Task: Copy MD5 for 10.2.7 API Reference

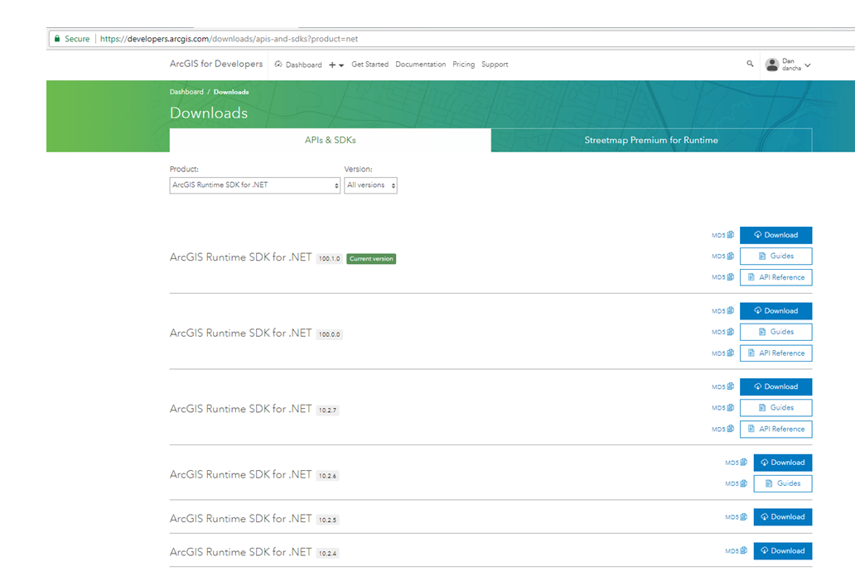Action: [x=722, y=429]
